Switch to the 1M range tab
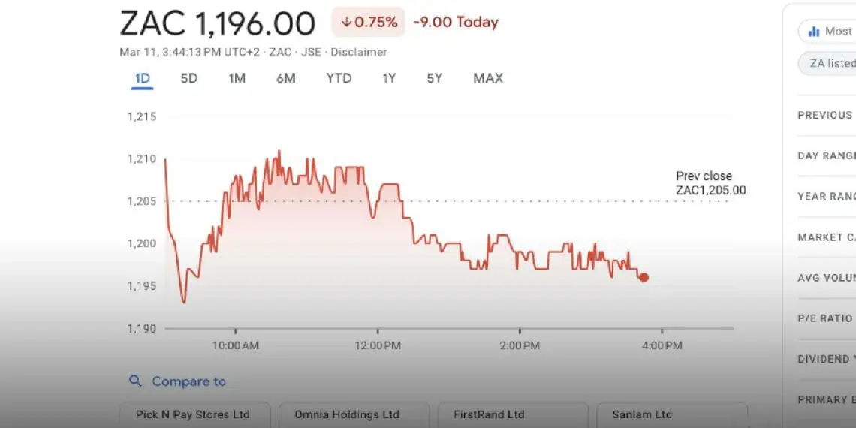The image size is (856, 428). [x=237, y=78]
